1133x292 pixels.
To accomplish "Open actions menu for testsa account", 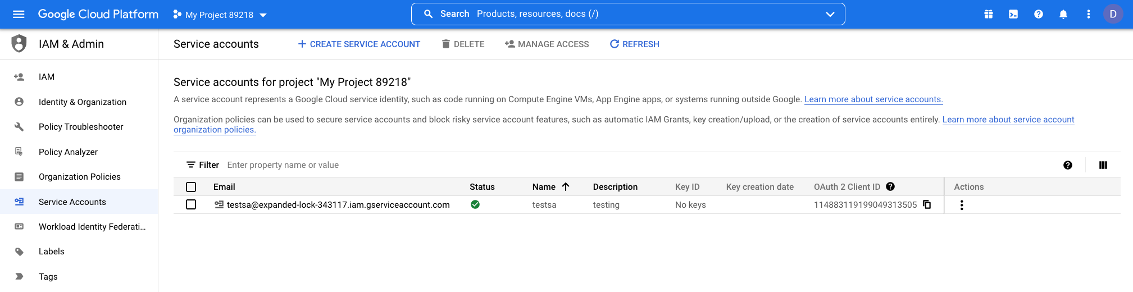I will (x=962, y=205).
